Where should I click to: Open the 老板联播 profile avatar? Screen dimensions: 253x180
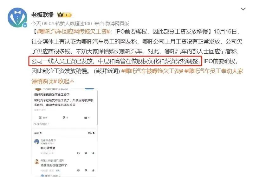pyautogui.click(x=17, y=17)
